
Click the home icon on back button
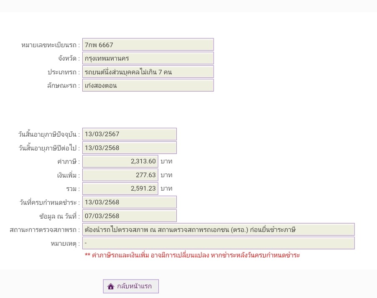[111, 286]
